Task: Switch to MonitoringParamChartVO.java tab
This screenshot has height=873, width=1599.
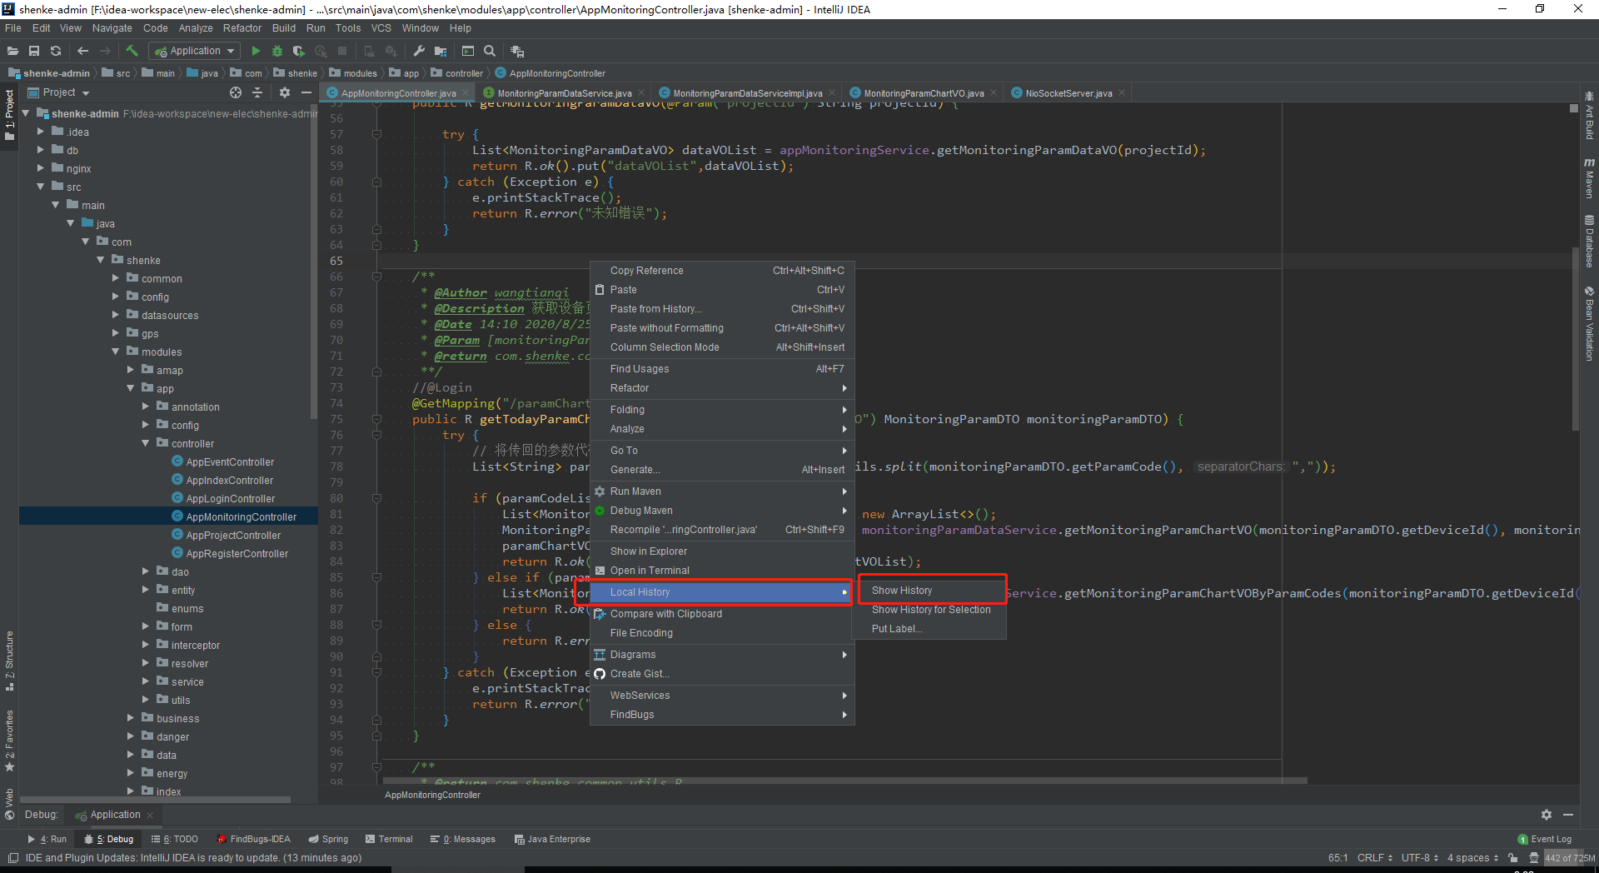Action: point(923,93)
